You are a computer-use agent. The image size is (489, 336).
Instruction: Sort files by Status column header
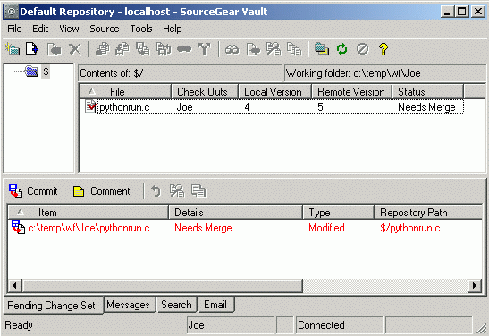click(427, 92)
